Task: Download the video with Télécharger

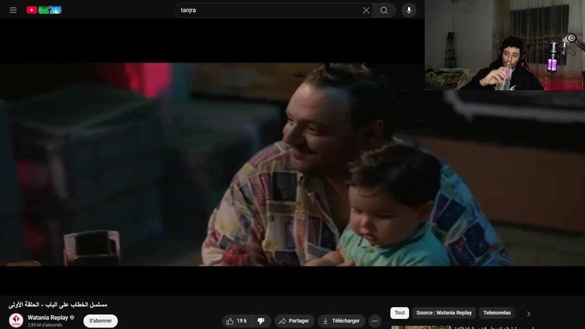Action: (341, 321)
